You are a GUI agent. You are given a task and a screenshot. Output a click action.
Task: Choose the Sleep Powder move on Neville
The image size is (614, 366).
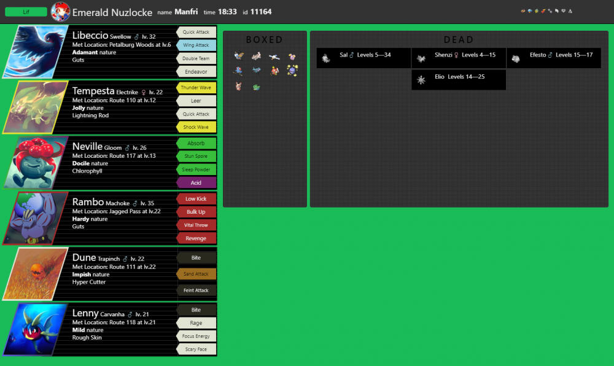click(196, 169)
